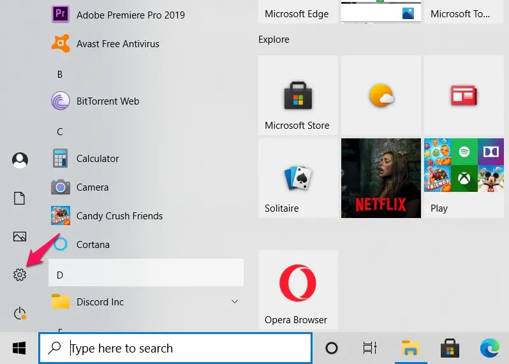Image resolution: width=509 pixels, height=364 pixels.
Task: Click the Windows Start button
Action: (x=19, y=348)
